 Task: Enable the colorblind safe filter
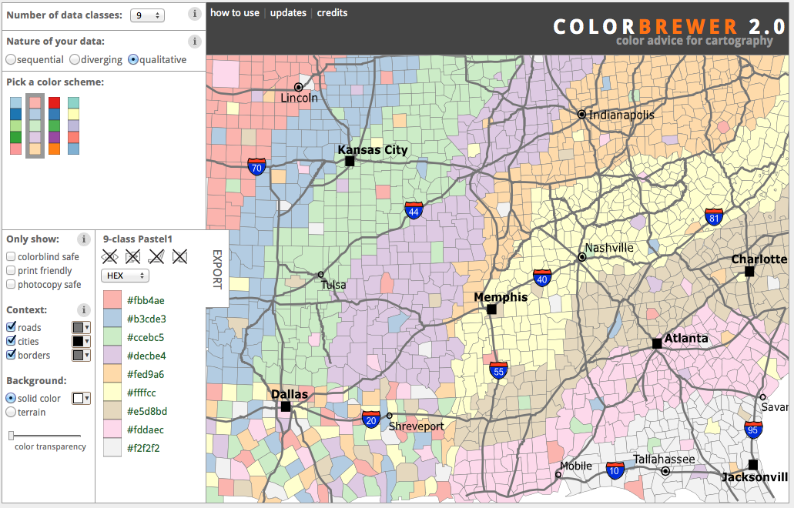11,257
